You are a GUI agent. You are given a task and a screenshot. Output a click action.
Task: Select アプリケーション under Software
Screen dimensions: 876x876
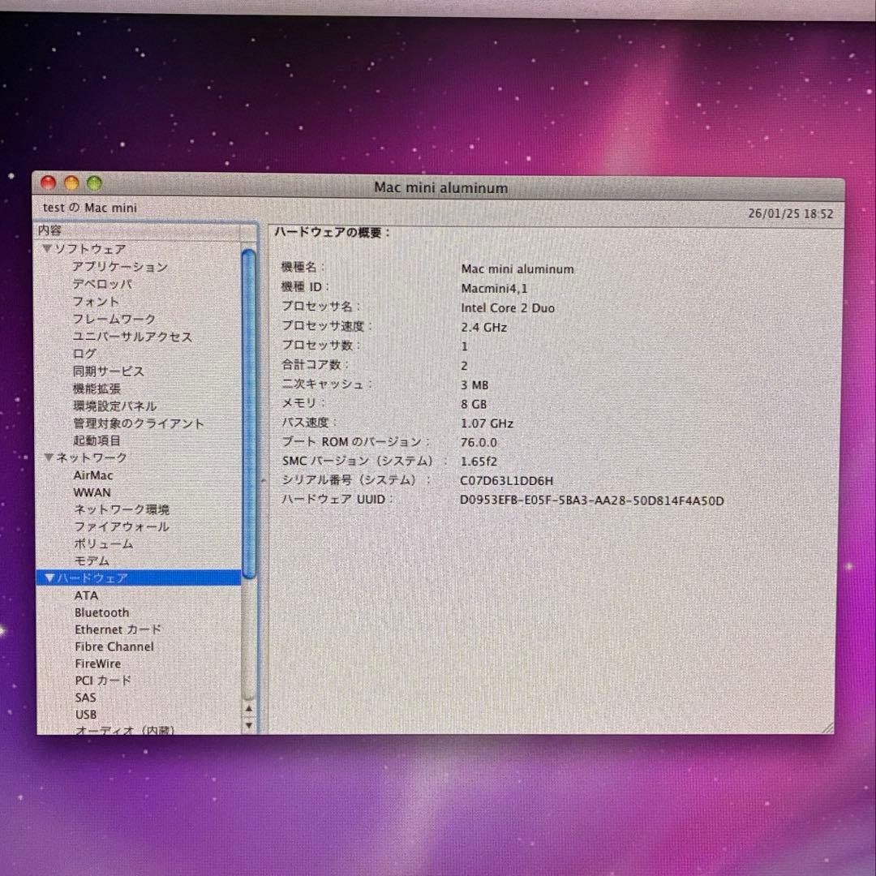118,266
